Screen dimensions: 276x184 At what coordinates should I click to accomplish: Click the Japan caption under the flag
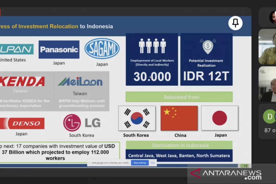221,135
